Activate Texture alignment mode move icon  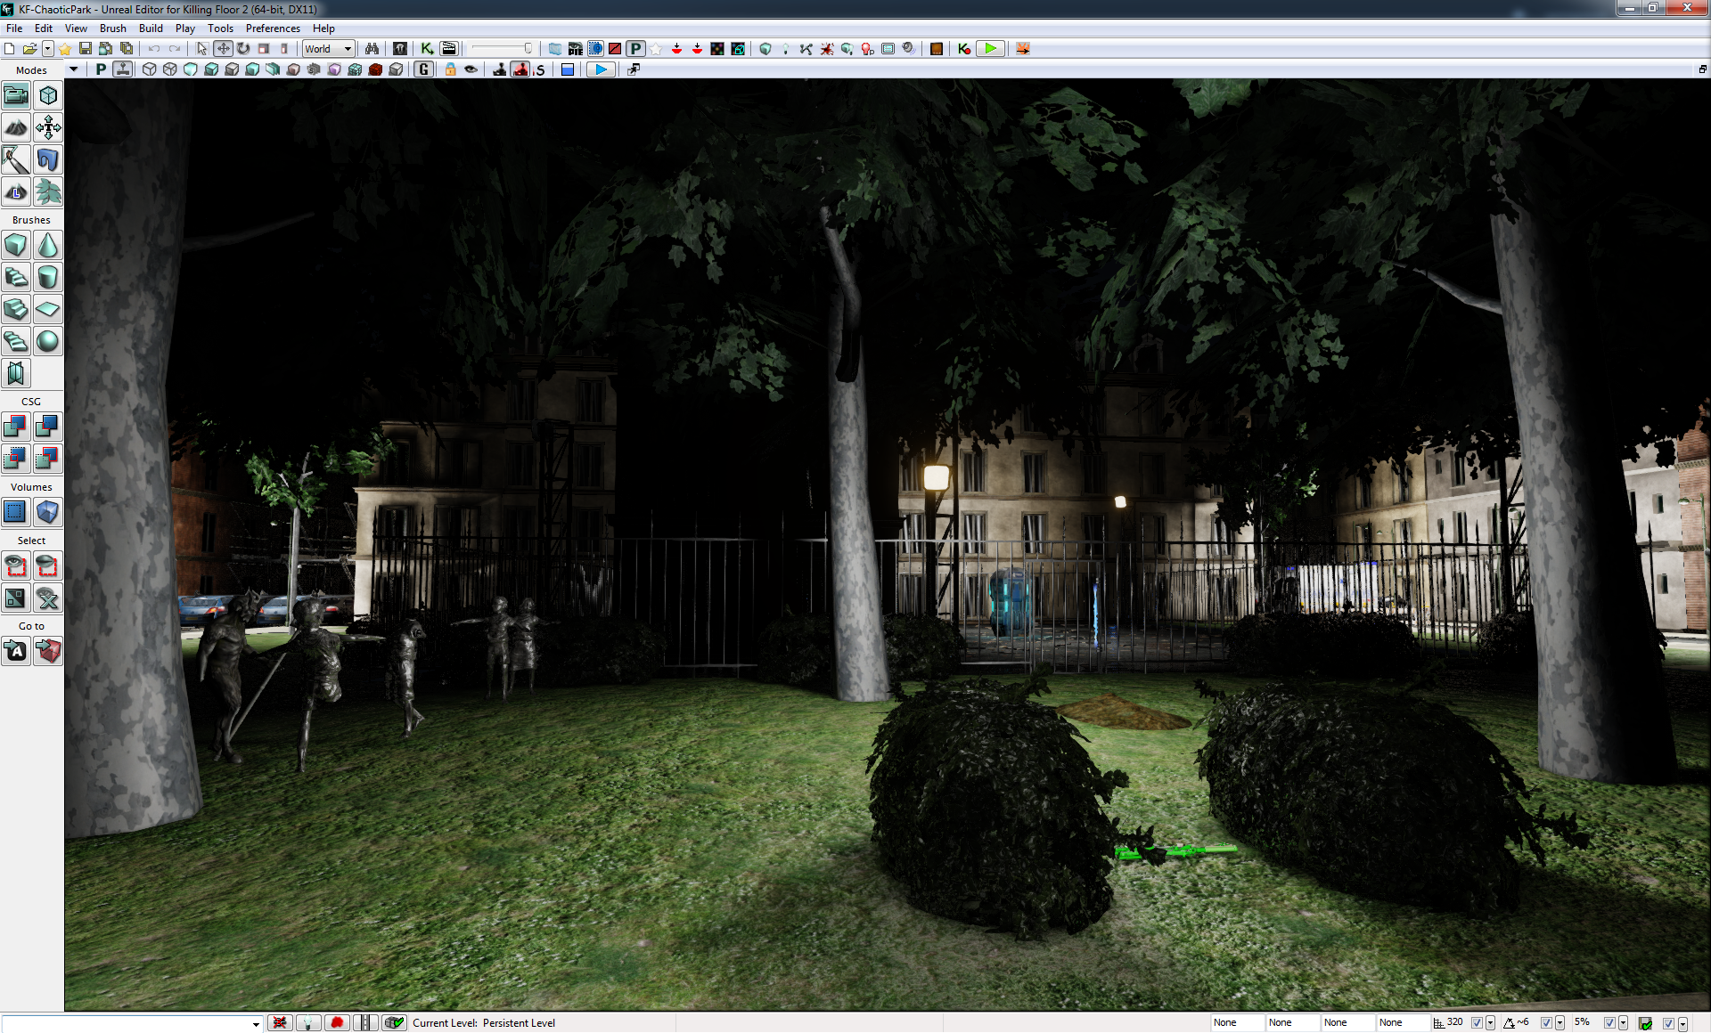48,127
